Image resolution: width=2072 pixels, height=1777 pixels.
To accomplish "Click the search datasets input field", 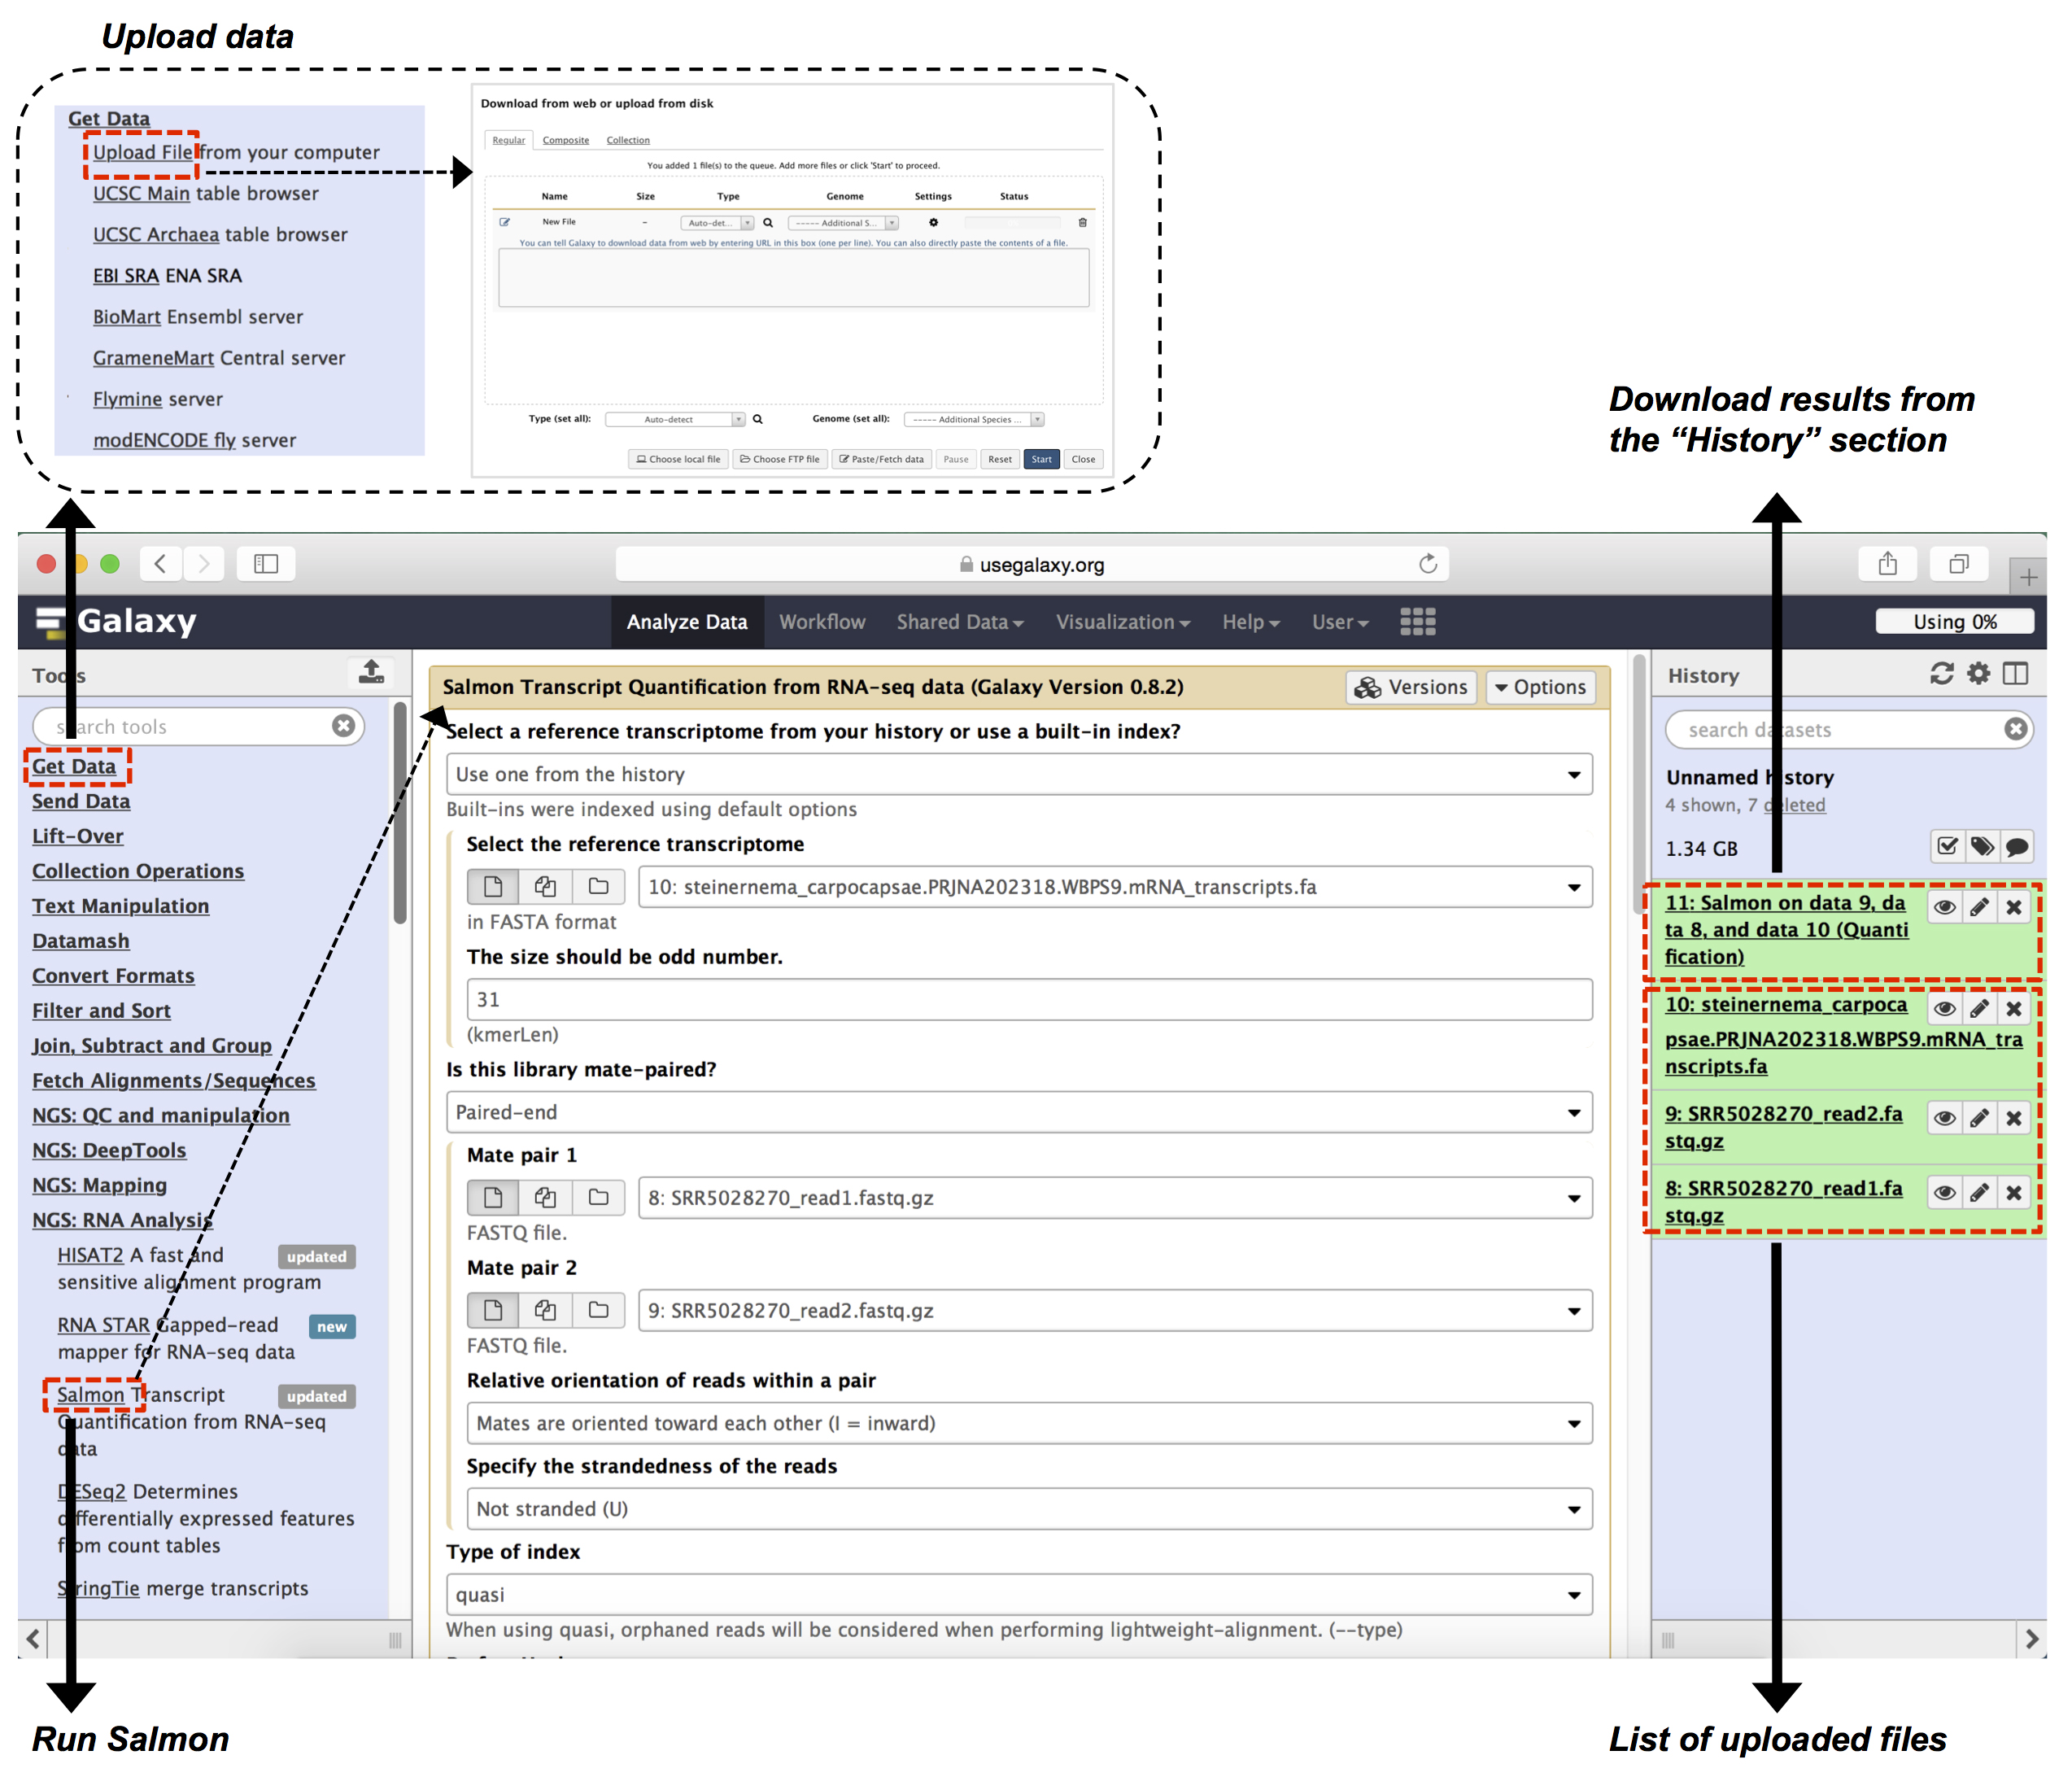I will point(1840,729).
